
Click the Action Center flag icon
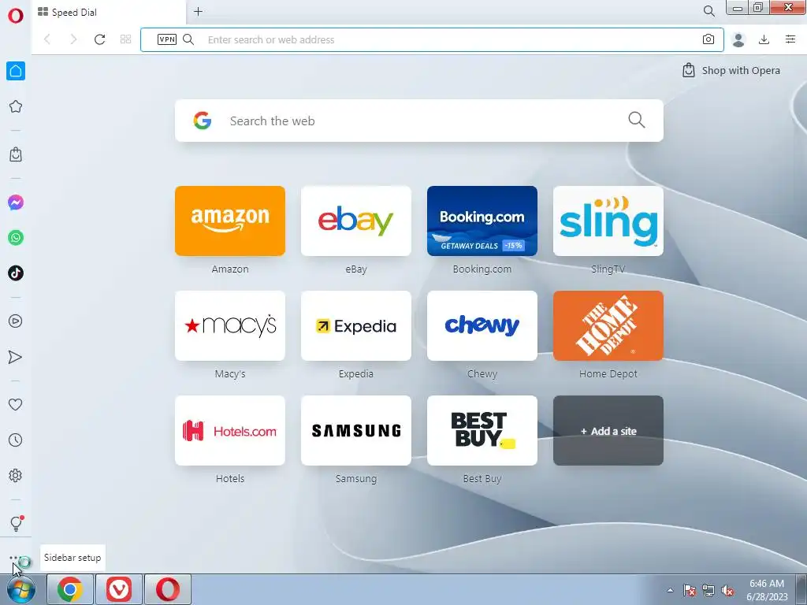coord(690,591)
